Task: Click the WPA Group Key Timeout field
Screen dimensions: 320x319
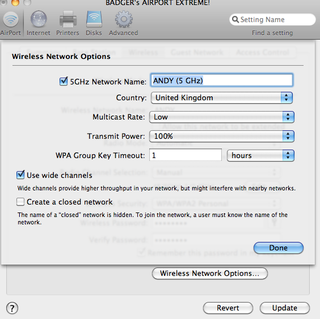Action: point(186,155)
